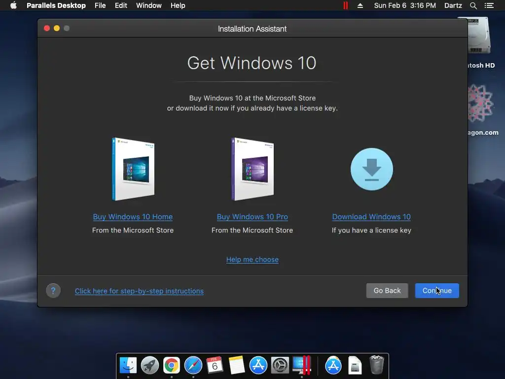Follow the Download Windows 10 link
Viewport: 505px width, 379px height.
(371, 217)
